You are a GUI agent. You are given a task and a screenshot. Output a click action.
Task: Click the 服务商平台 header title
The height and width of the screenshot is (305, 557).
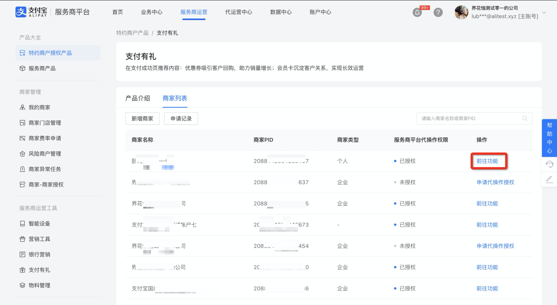72,12
